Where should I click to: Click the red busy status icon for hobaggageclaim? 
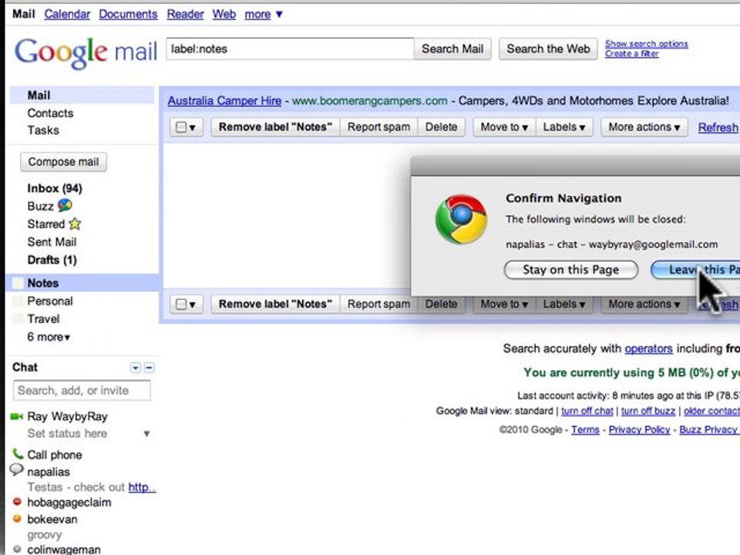click(17, 502)
